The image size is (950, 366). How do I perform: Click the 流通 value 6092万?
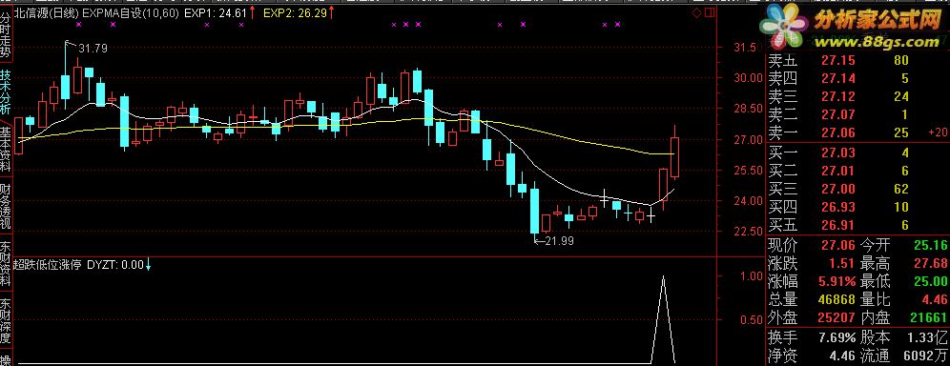click(x=926, y=356)
